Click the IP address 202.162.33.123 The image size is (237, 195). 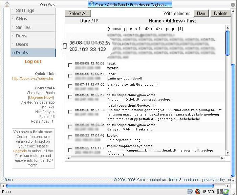pyautogui.click(x=87, y=50)
